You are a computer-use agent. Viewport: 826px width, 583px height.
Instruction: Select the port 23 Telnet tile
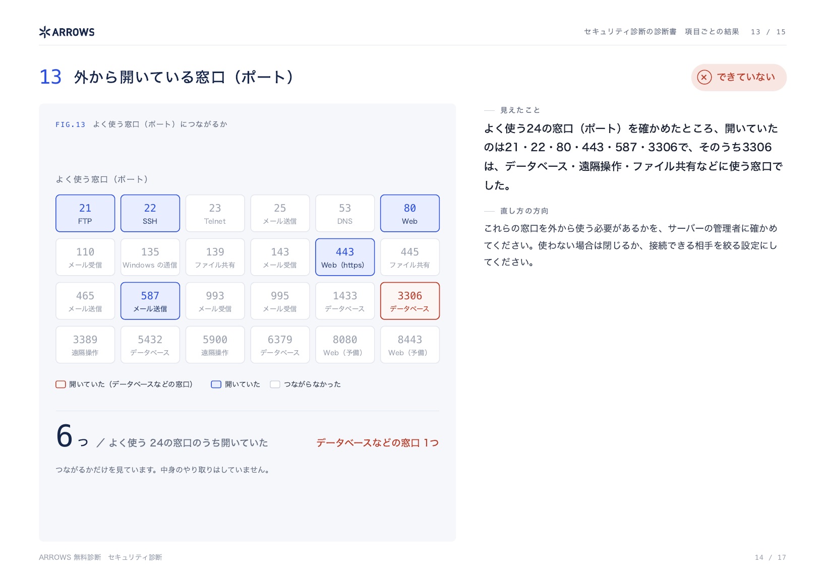(x=215, y=213)
